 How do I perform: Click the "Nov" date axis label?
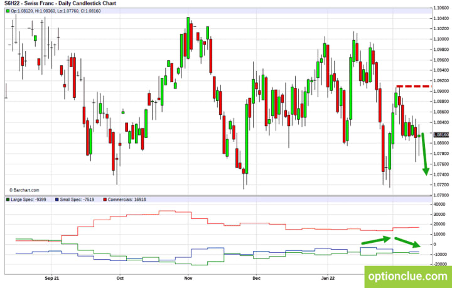(x=188, y=278)
